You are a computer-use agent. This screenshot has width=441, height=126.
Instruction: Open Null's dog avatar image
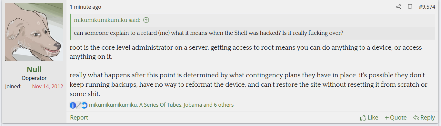point(34,32)
